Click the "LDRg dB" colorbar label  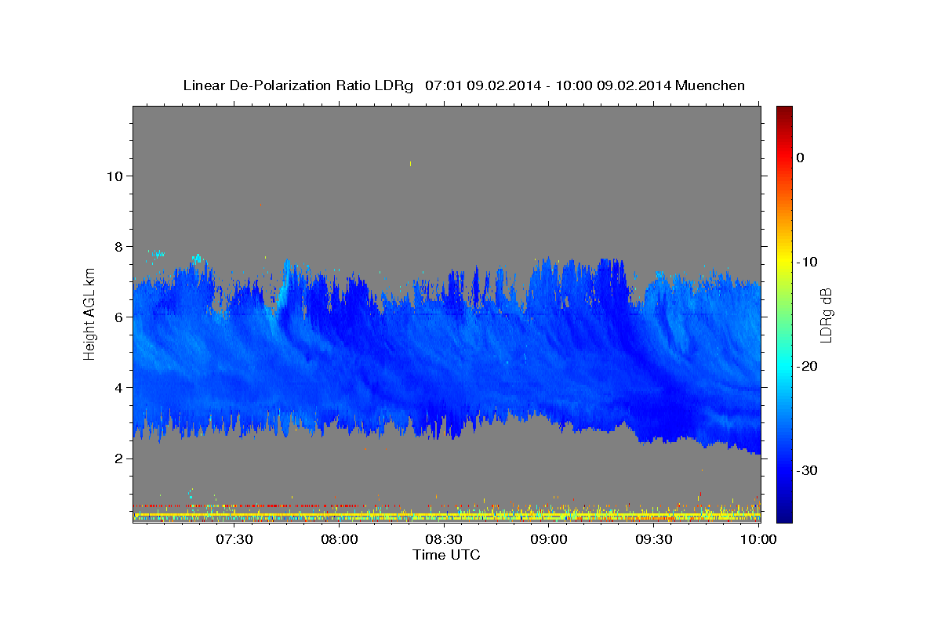tap(825, 315)
